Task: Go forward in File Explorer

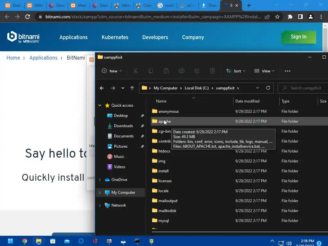Action: point(113,88)
